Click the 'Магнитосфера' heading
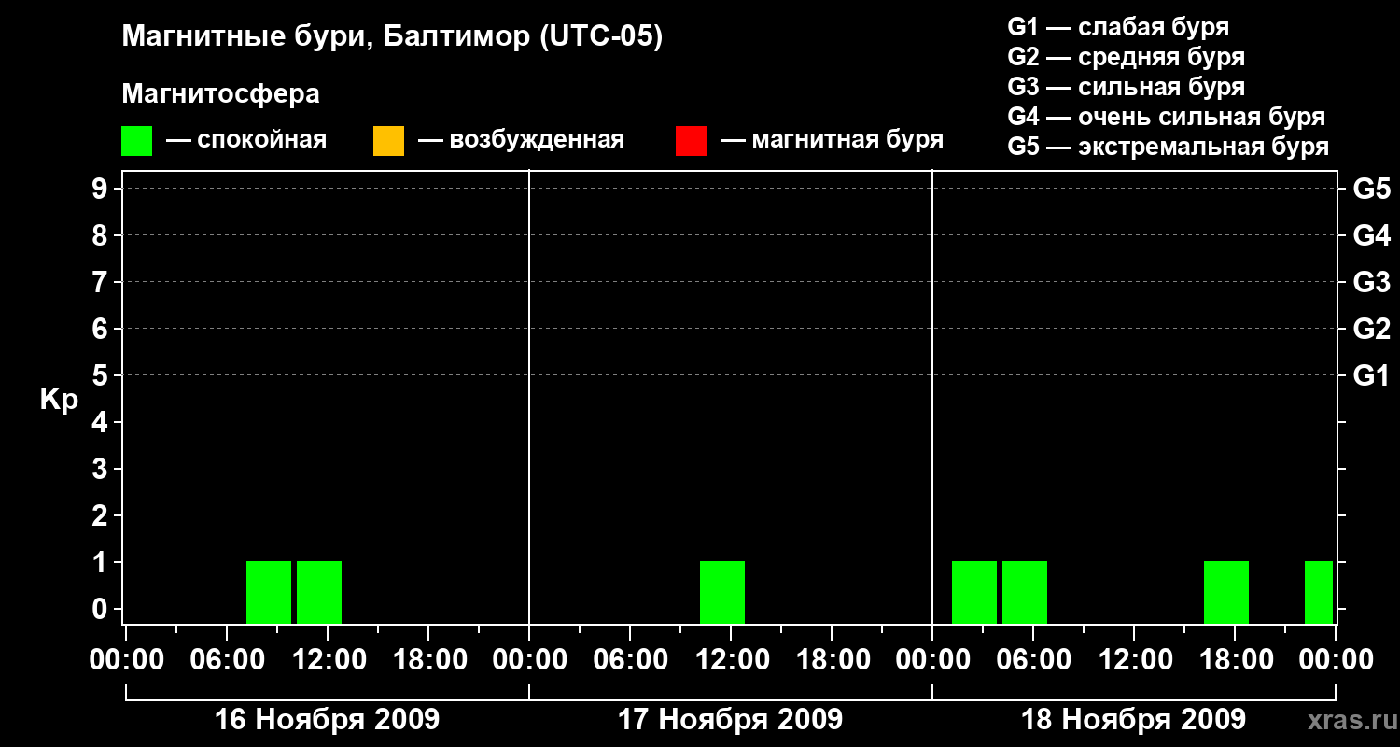 click(x=220, y=94)
